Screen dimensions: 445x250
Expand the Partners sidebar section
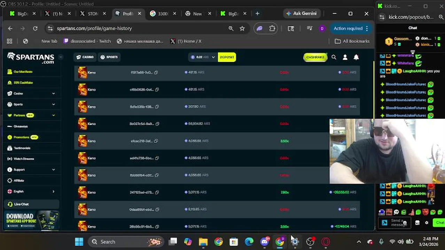point(53,115)
